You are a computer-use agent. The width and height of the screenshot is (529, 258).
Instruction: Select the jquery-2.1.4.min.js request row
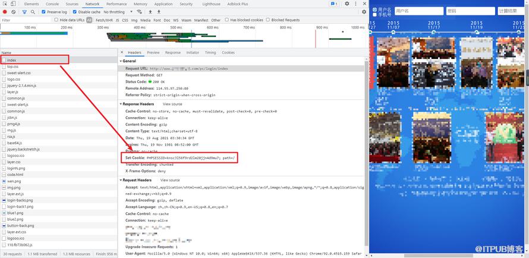[x=59, y=86]
